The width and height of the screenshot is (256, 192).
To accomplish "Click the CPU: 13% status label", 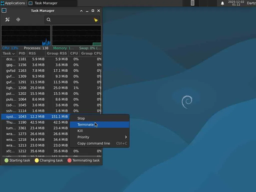I will [10, 48].
